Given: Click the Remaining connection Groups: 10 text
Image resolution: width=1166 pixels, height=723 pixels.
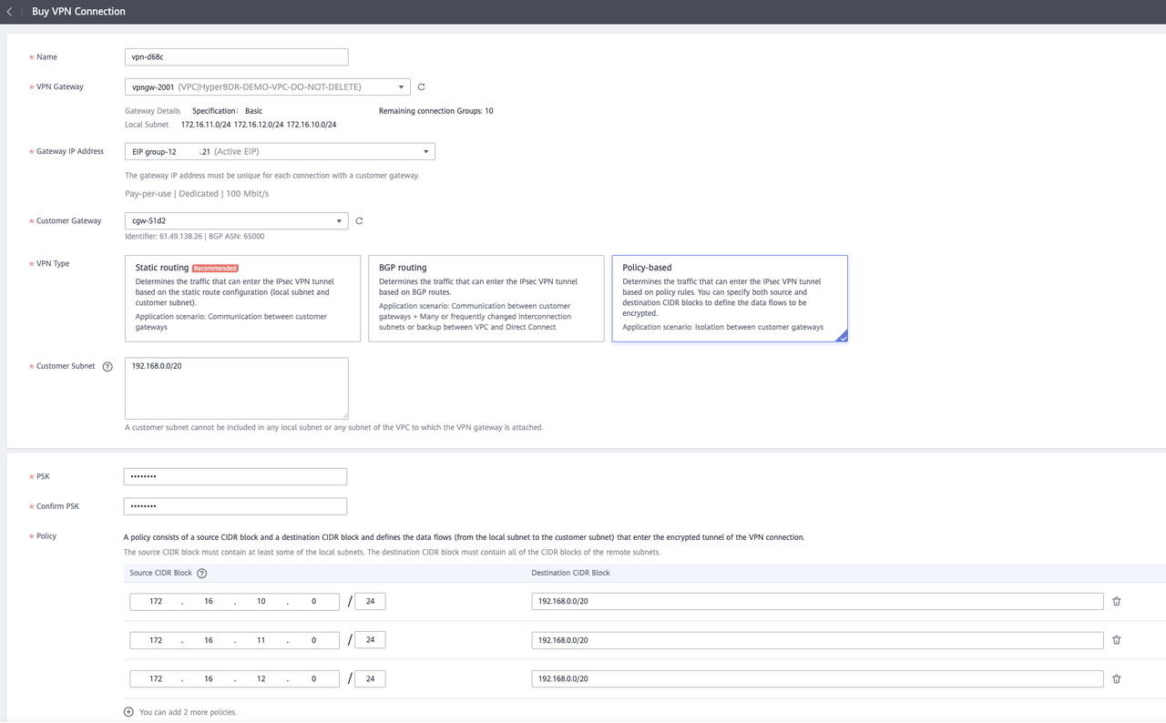Looking at the screenshot, I should (436, 111).
